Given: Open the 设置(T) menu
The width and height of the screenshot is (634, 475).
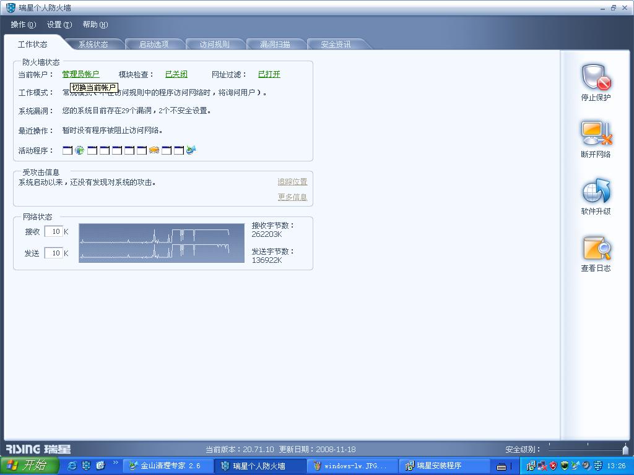Looking at the screenshot, I should tap(59, 25).
